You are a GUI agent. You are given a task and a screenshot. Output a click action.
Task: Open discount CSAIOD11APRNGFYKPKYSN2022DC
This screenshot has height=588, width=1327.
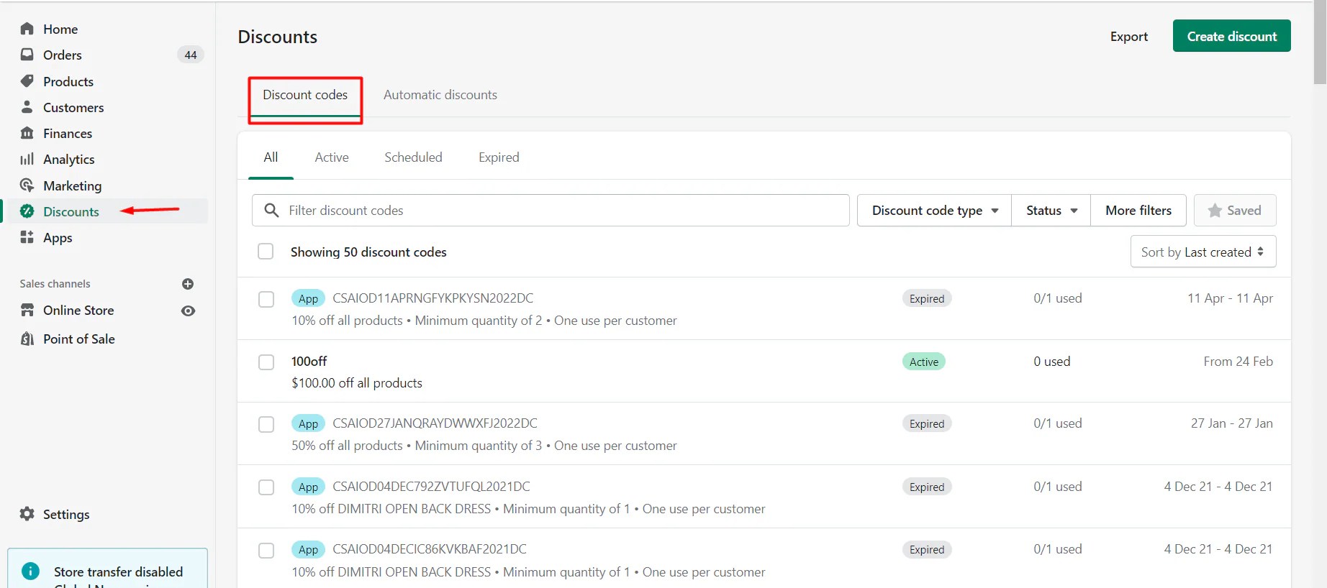[433, 298]
